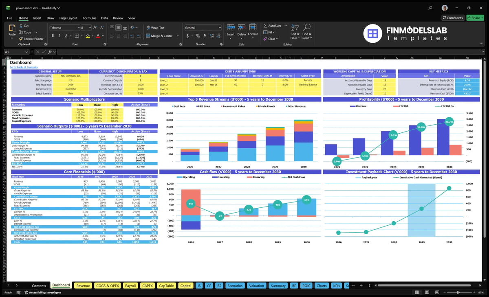Viewport: 489px width, 297px height.
Task: Open the View ribbon tab
Action: click(x=132, y=18)
